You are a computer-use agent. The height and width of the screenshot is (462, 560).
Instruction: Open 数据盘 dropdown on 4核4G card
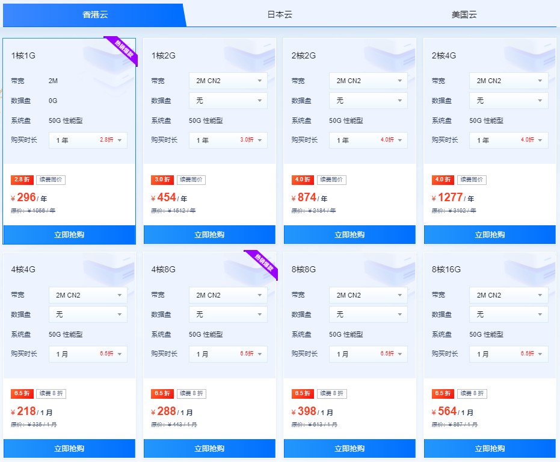[x=88, y=314]
